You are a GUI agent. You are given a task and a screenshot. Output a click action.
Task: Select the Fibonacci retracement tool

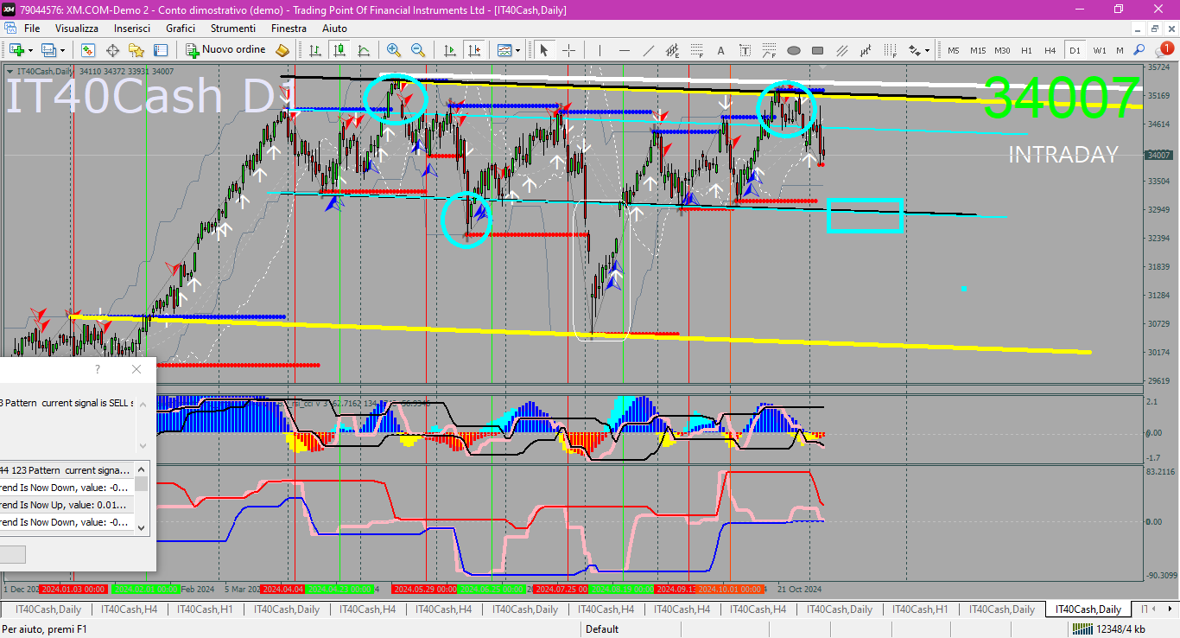697,50
